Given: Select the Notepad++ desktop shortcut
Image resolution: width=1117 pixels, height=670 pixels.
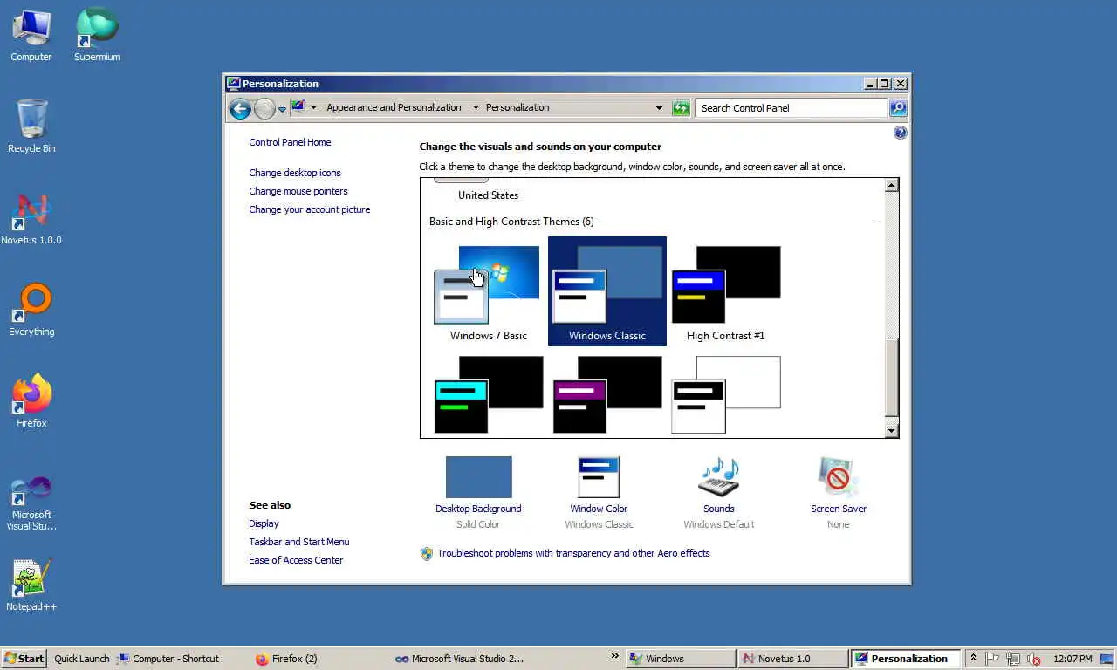Looking at the screenshot, I should click(x=31, y=585).
